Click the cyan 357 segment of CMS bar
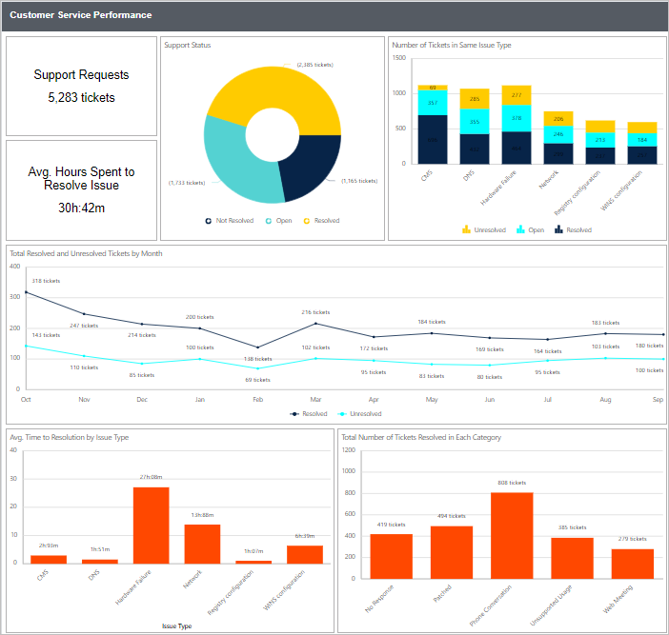Image resolution: width=669 pixels, height=635 pixels. click(x=433, y=103)
